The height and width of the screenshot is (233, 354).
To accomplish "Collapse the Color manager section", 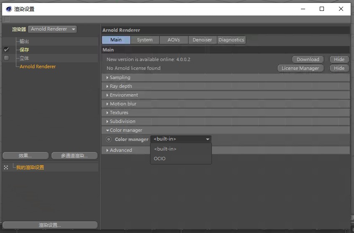I will [x=226, y=130].
